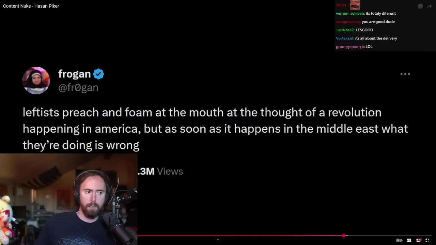Click the laughing emote in chat
436x245 pixels.
(355, 5)
